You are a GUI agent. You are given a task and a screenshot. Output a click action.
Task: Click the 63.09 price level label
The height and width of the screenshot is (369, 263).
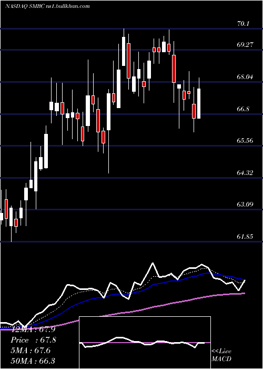(x=245, y=205)
